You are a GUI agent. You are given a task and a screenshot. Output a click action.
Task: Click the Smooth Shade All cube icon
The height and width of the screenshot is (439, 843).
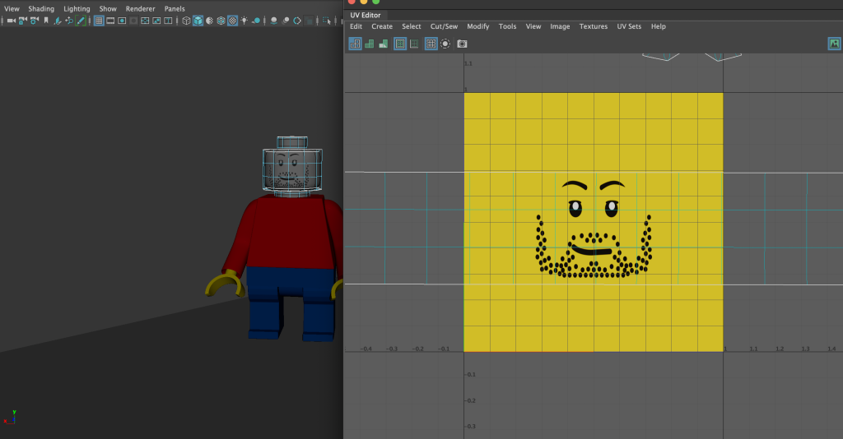[198, 21]
